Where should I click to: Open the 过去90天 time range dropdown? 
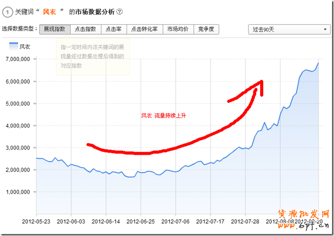tap(289, 30)
